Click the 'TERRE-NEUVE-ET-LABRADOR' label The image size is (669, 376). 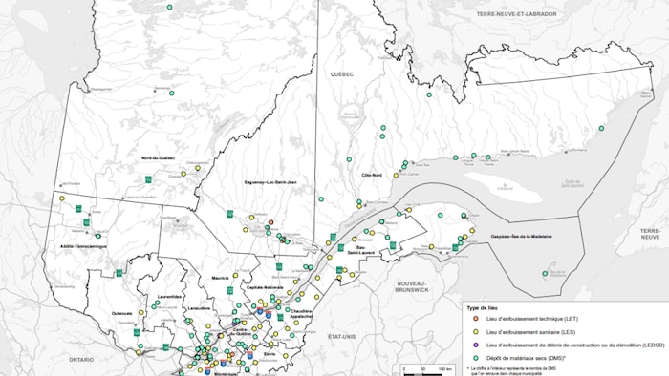(516, 14)
